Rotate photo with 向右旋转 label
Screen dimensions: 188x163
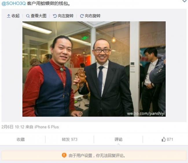pyautogui.click(x=93, y=16)
